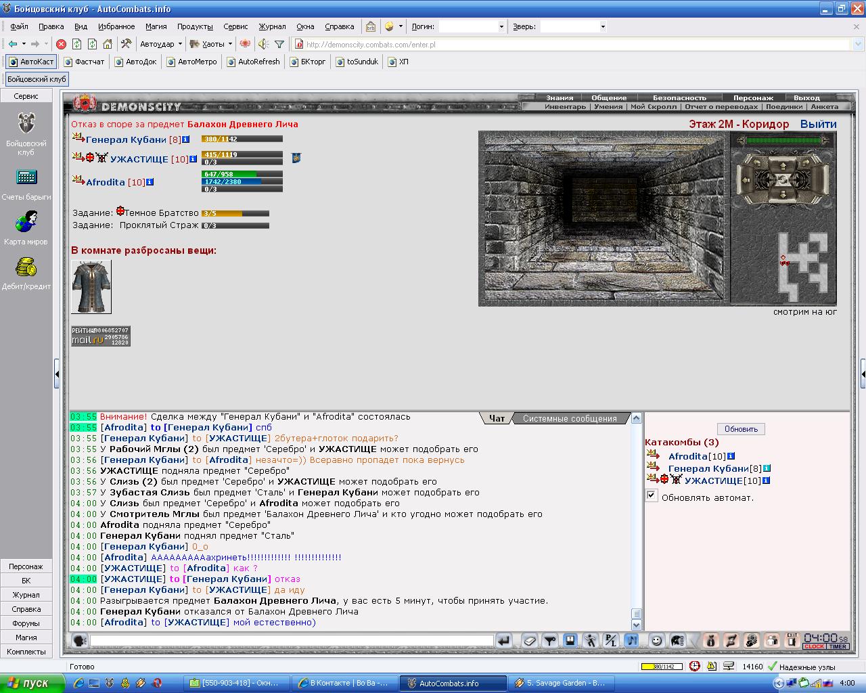
Task: Click the Обновить button
Action: [741, 429]
